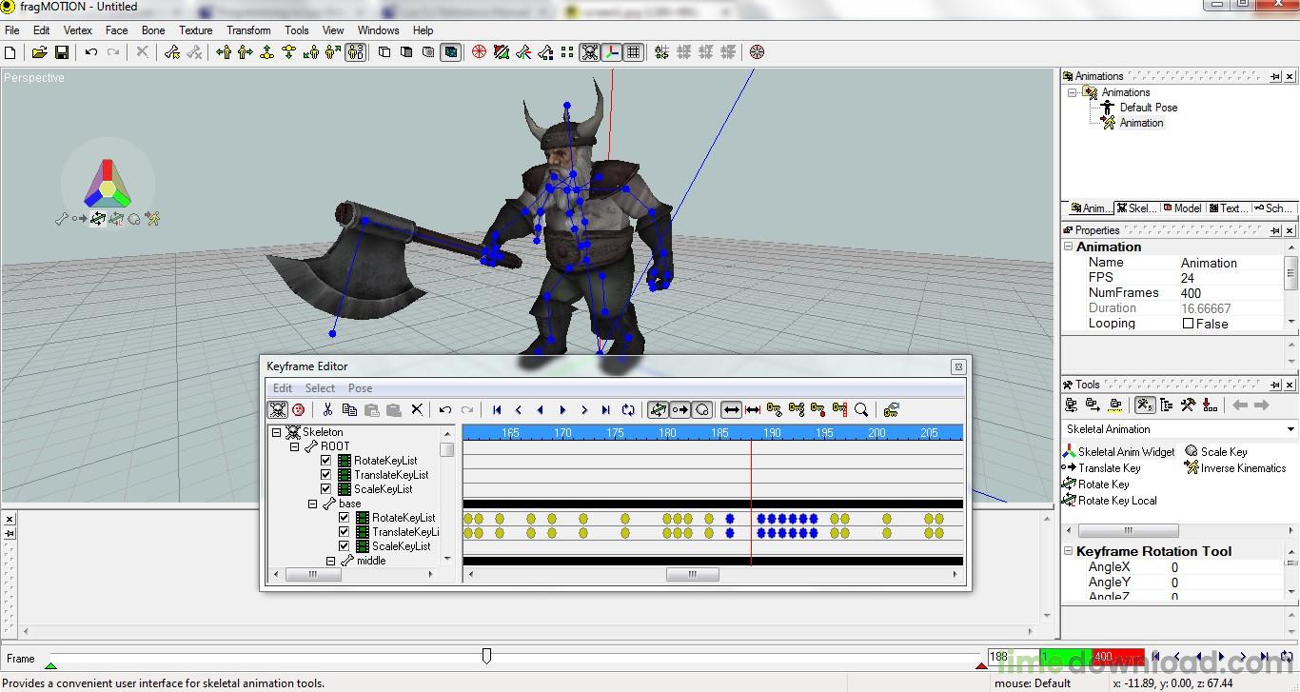The width and height of the screenshot is (1300, 692).
Task: Click the Save file icon in main toolbar
Action: tap(62, 52)
